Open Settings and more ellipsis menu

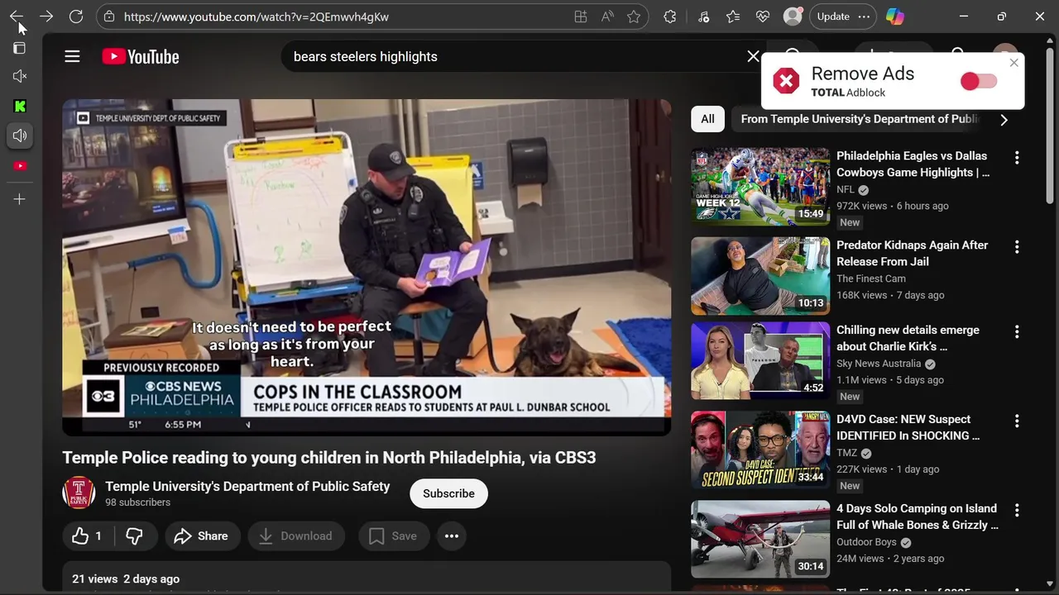(x=865, y=17)
